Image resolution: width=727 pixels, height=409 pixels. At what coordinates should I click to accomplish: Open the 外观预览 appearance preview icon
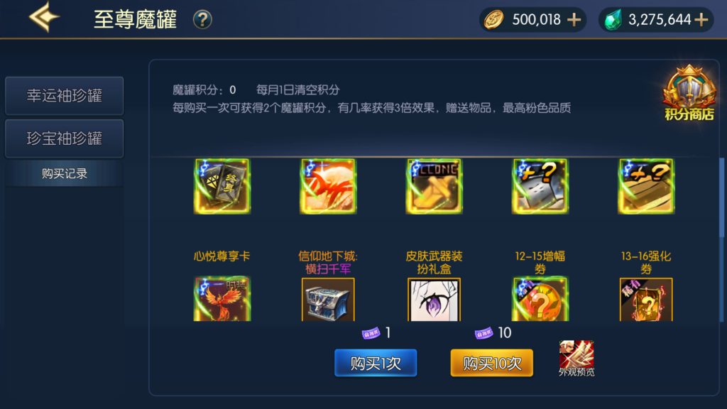pos(576,358)
